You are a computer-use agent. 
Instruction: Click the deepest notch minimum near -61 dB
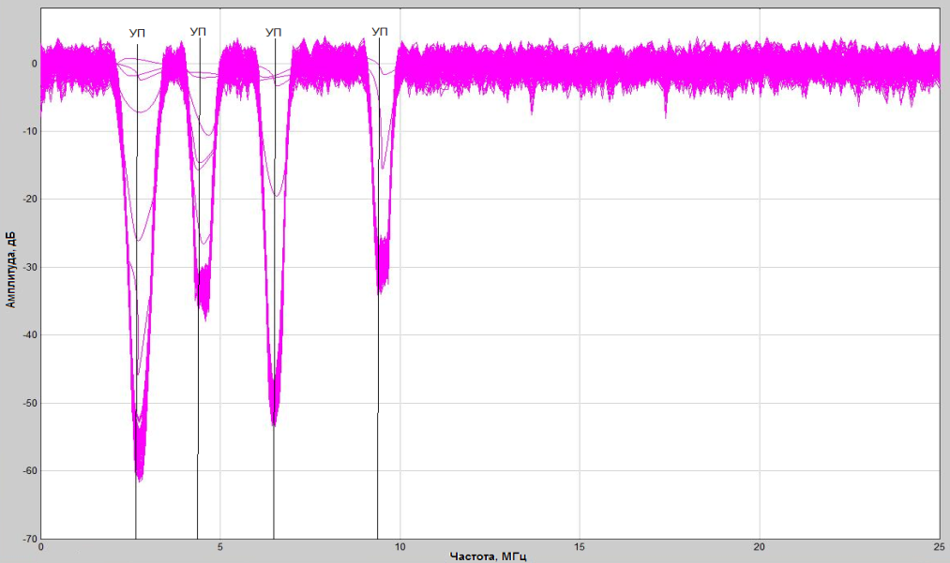(140, 477)
